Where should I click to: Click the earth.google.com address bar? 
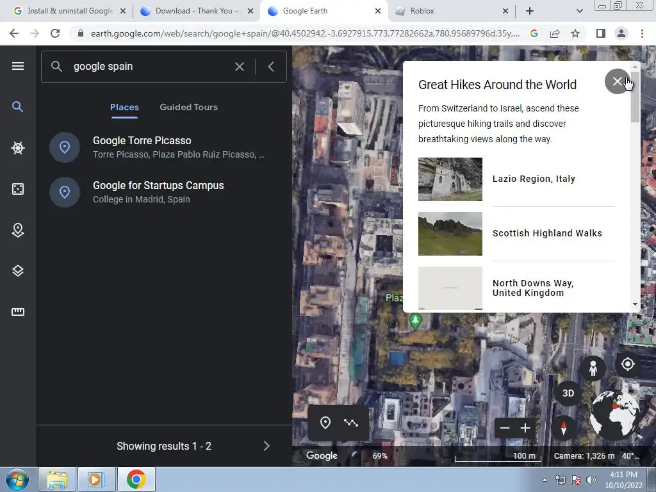tap(304, 33)
